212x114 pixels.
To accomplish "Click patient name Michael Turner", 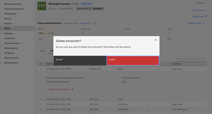I will point(59,4).
